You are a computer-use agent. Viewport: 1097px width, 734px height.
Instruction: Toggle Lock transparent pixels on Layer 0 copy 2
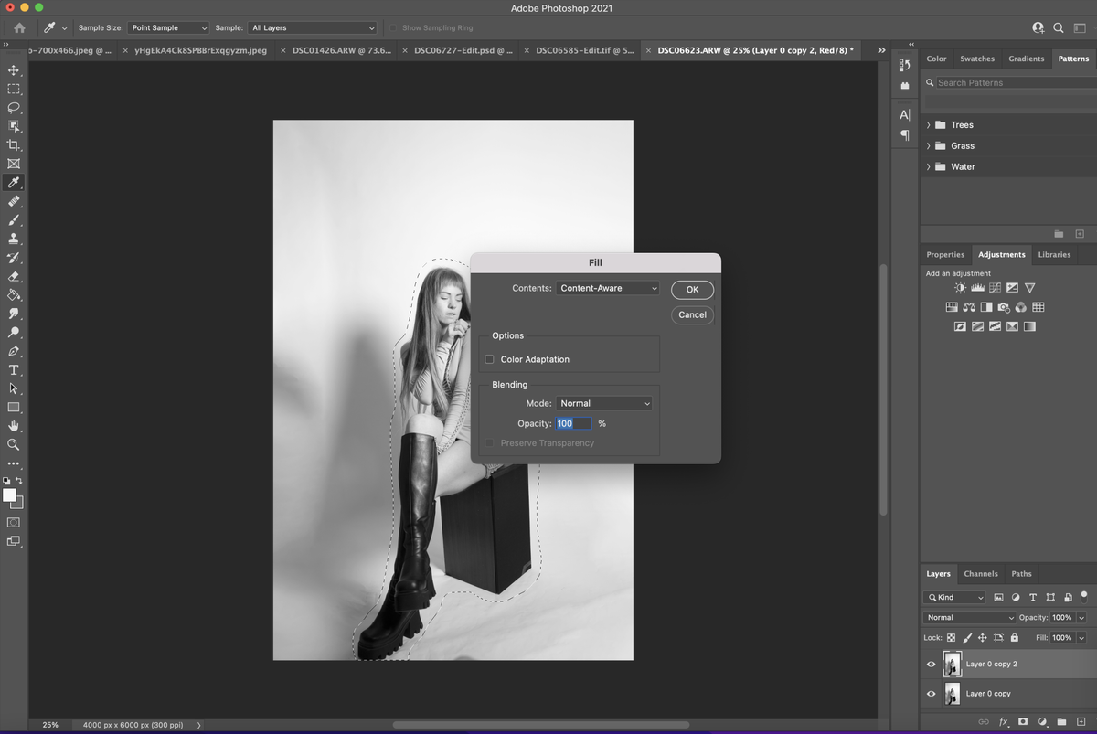951,637
